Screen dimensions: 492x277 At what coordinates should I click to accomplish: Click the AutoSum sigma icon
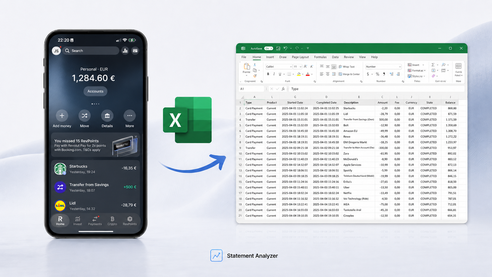point(433,65)
